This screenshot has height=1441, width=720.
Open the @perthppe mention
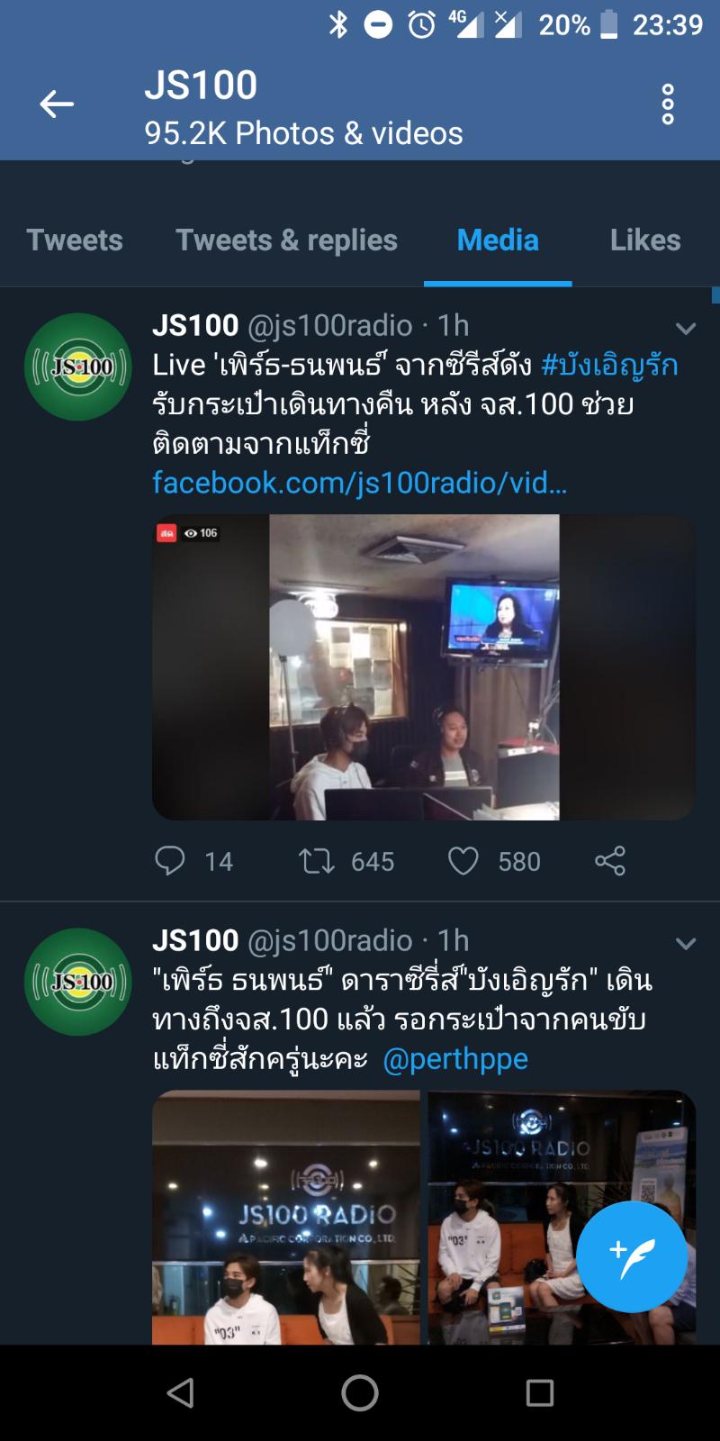[455, 1059]
